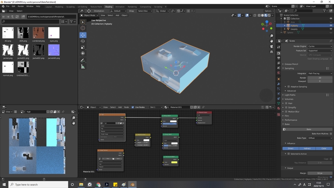Enable Selected to Active checkbox
Screen dimensions: 334x188
289,154
